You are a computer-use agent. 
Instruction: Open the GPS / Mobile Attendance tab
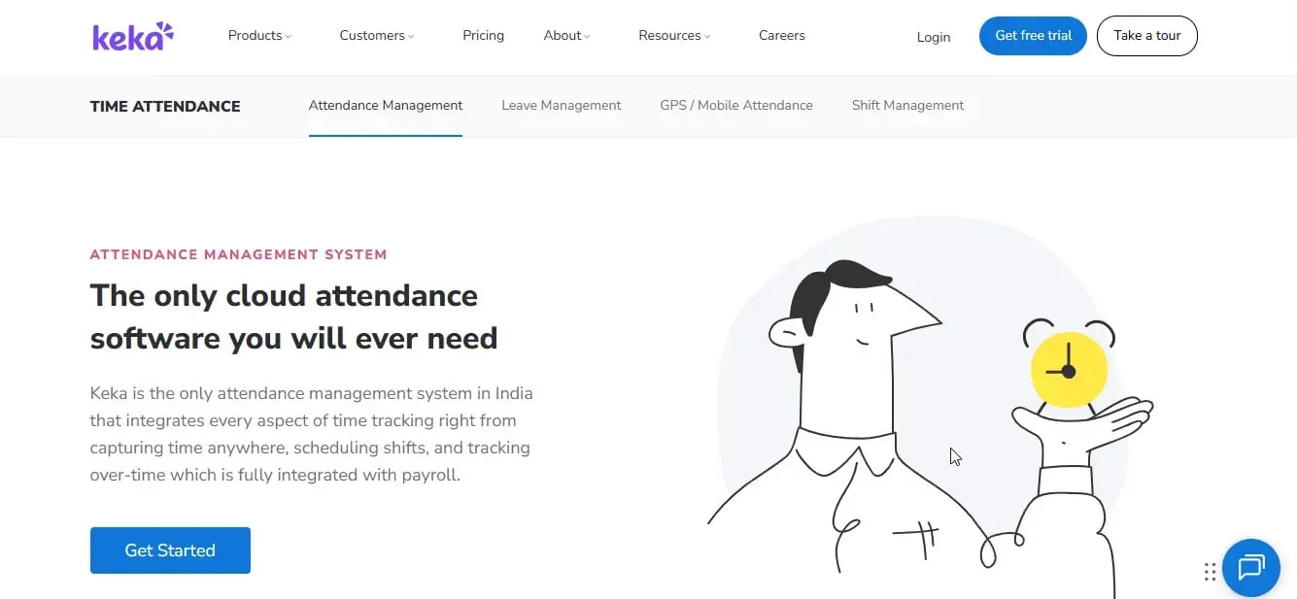[x=735, y=106]
